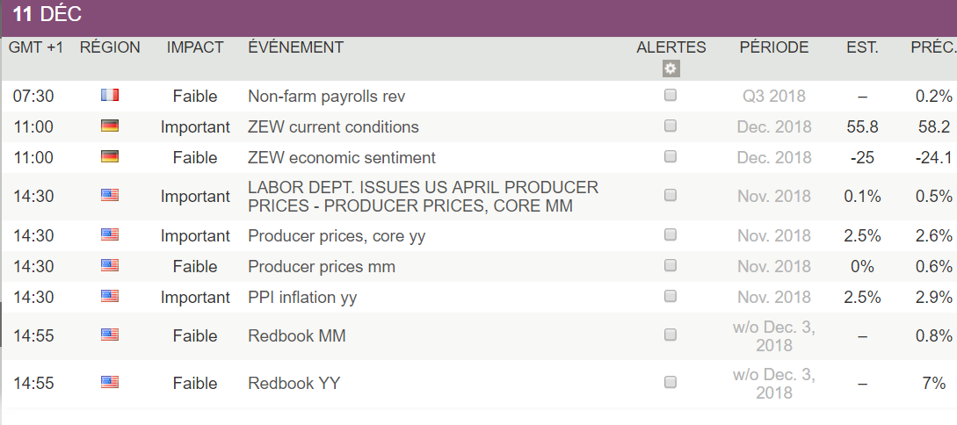Click US flag on Redbook MM row
The height and width of the screenshot is (425, 957).
110,335
